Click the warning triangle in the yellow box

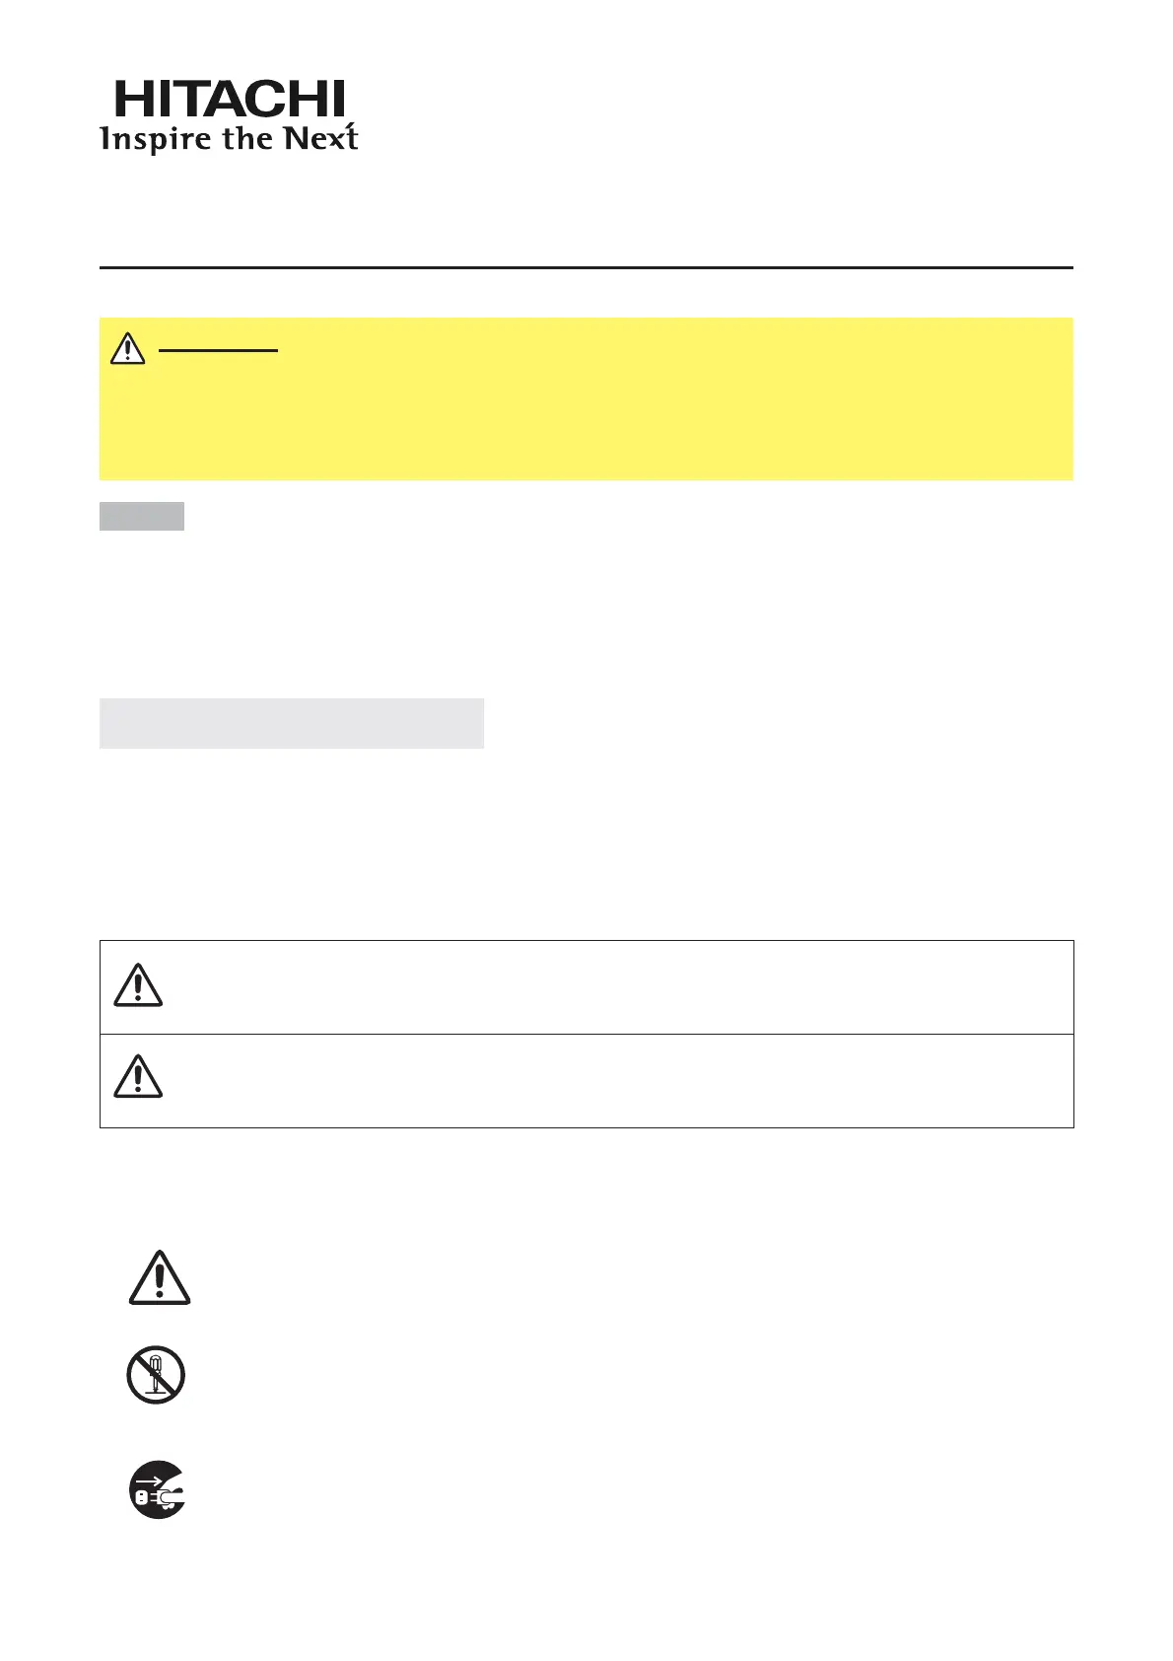[x=128, y=350]
